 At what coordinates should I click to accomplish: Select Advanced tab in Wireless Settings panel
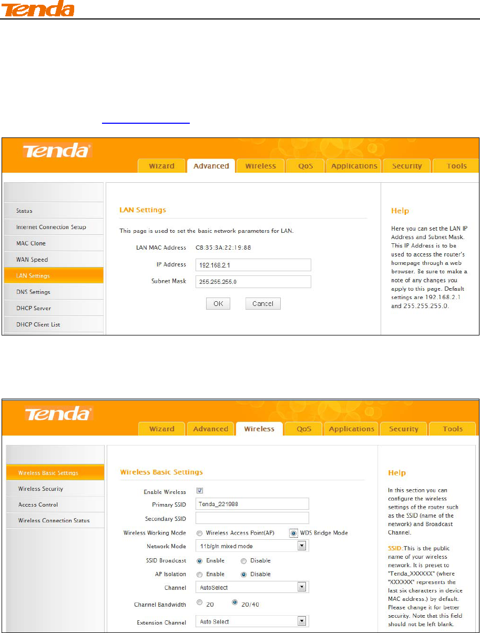211,429
